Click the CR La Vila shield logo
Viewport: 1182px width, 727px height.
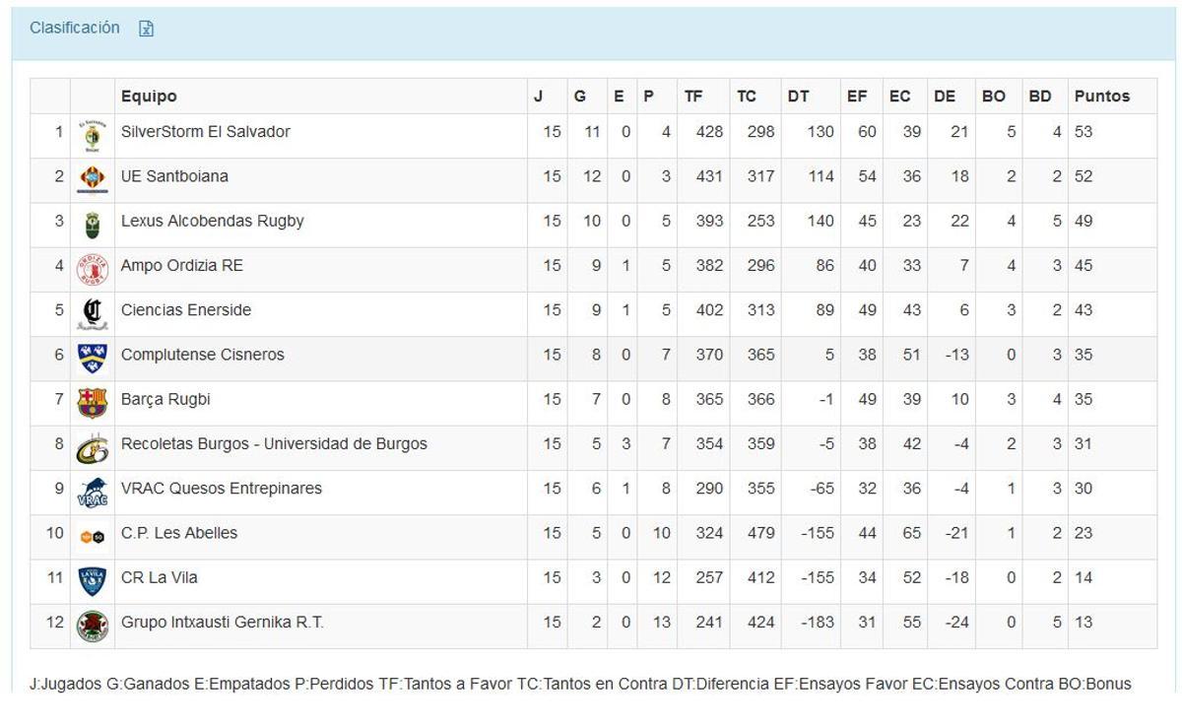[x=93, y=581]
